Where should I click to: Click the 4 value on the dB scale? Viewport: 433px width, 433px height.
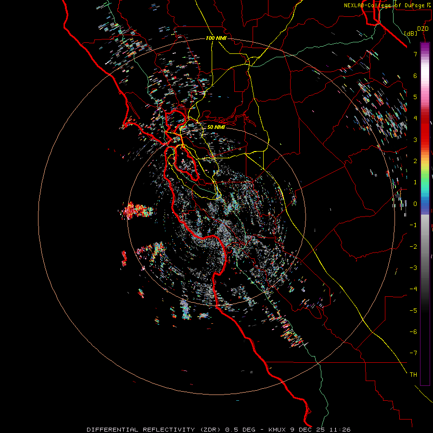[x=415, y=118]
